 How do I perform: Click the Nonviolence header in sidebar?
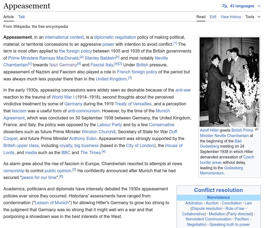pyautogui.click(x=218, y=197)
